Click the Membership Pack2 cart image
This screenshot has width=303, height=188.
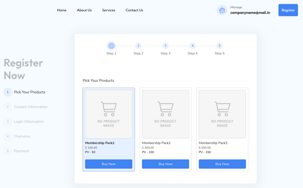pyautogui.click(x=165, y=114)
